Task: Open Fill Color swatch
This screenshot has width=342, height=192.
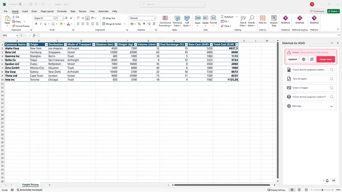Action: 61,24
